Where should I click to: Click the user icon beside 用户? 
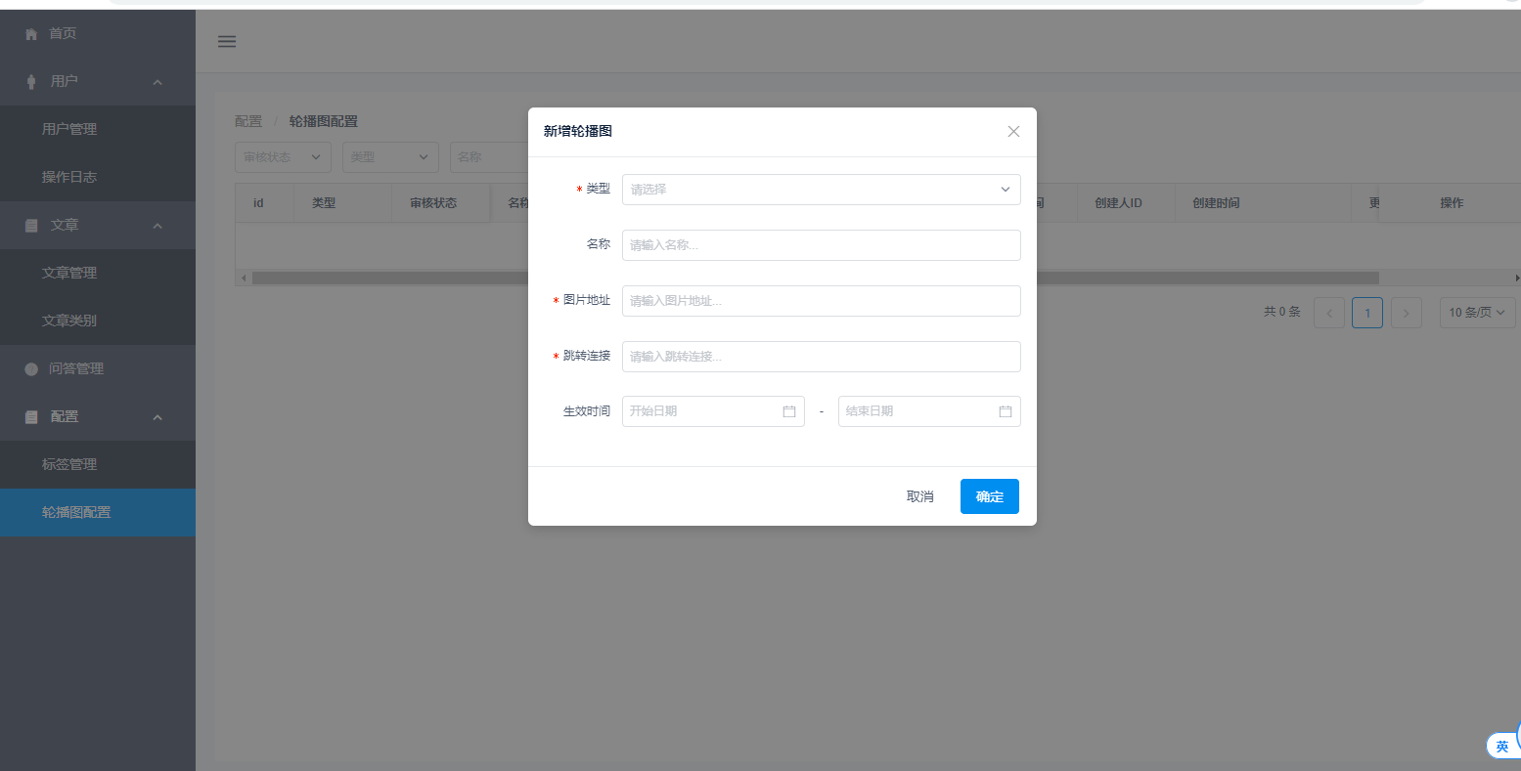(x=31, y=81)
